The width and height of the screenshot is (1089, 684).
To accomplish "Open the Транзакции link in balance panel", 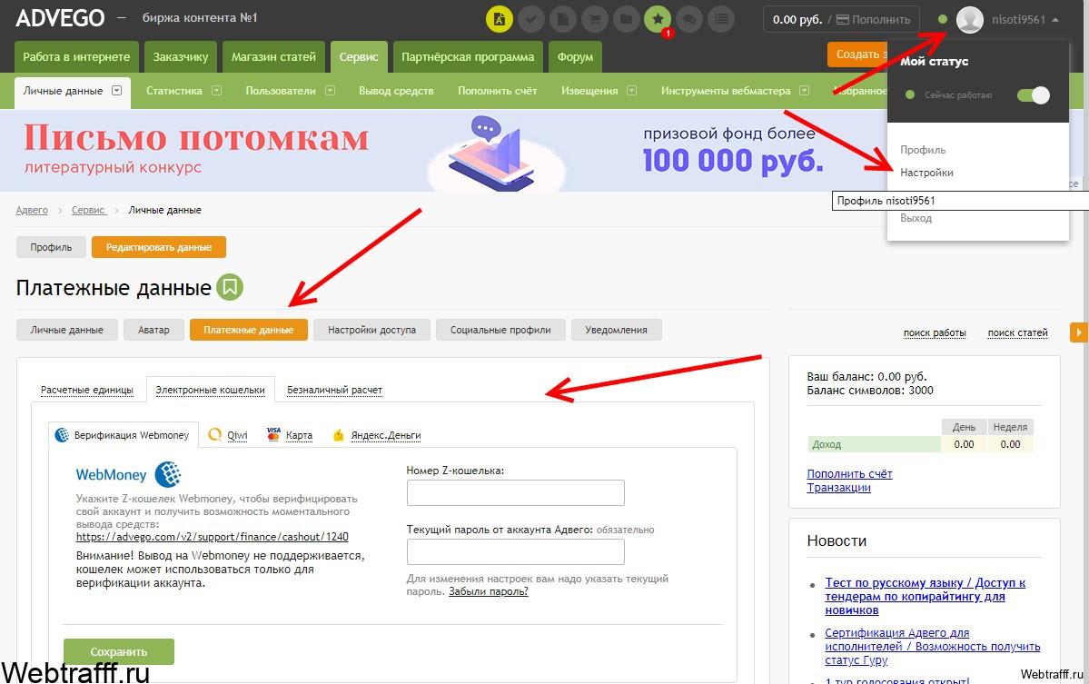I will tap(839, 488).
